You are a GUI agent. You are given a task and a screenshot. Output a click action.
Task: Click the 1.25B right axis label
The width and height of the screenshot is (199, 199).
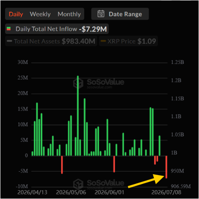coord(178,62)
